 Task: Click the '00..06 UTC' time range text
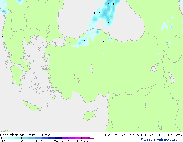[152, 135]
